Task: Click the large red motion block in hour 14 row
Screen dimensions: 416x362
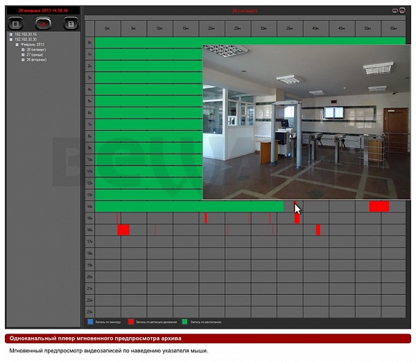Action: pyautogui.click(x=379, y=206)
